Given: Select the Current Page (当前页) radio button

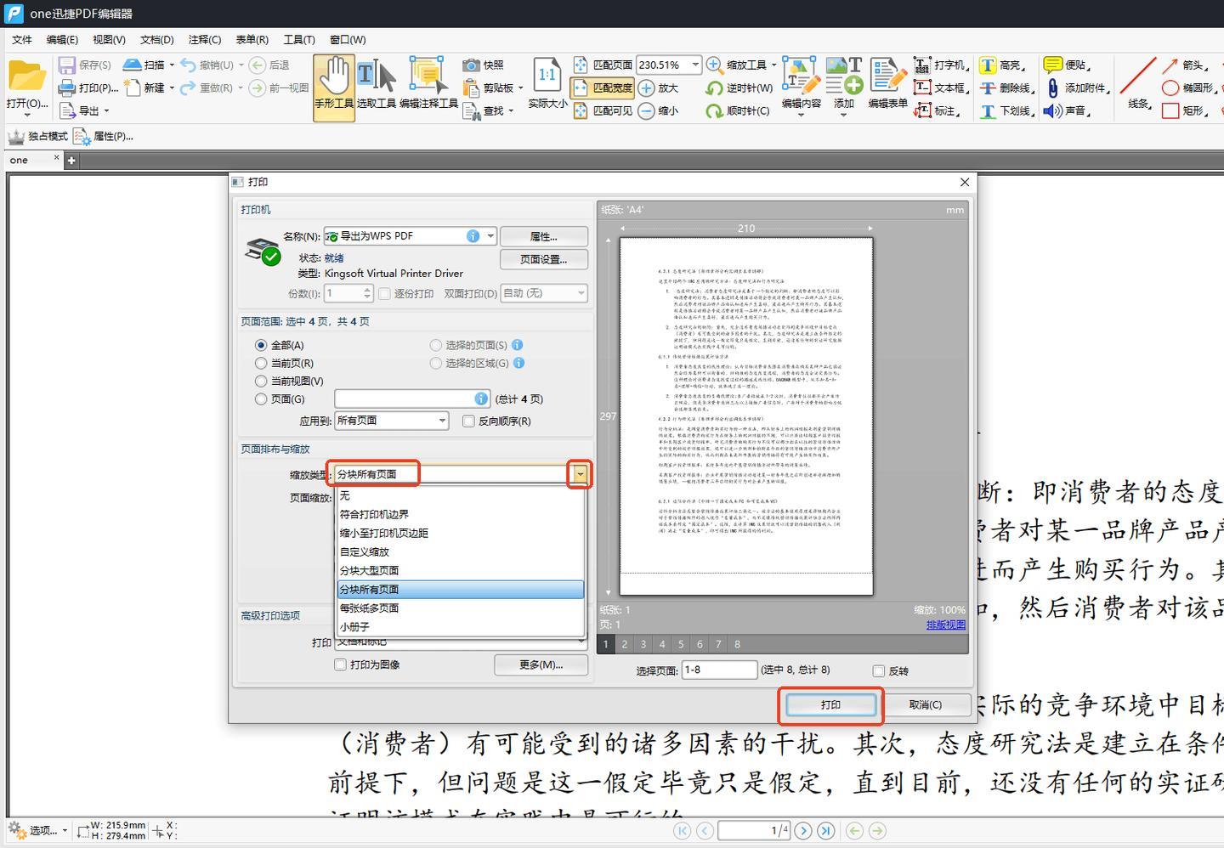Looking at the screenshot, I should 261,363.
